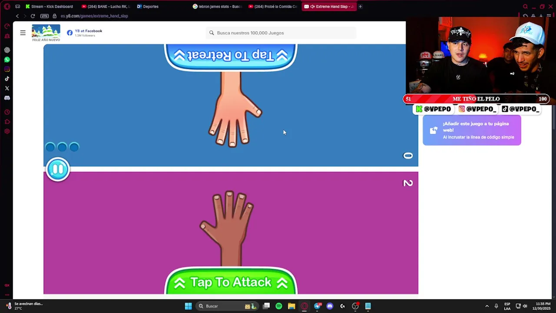The width and height of the screenshot is (556, 313).
Task: Show hidden system tray icons
Action: click(x=487, y=306)
